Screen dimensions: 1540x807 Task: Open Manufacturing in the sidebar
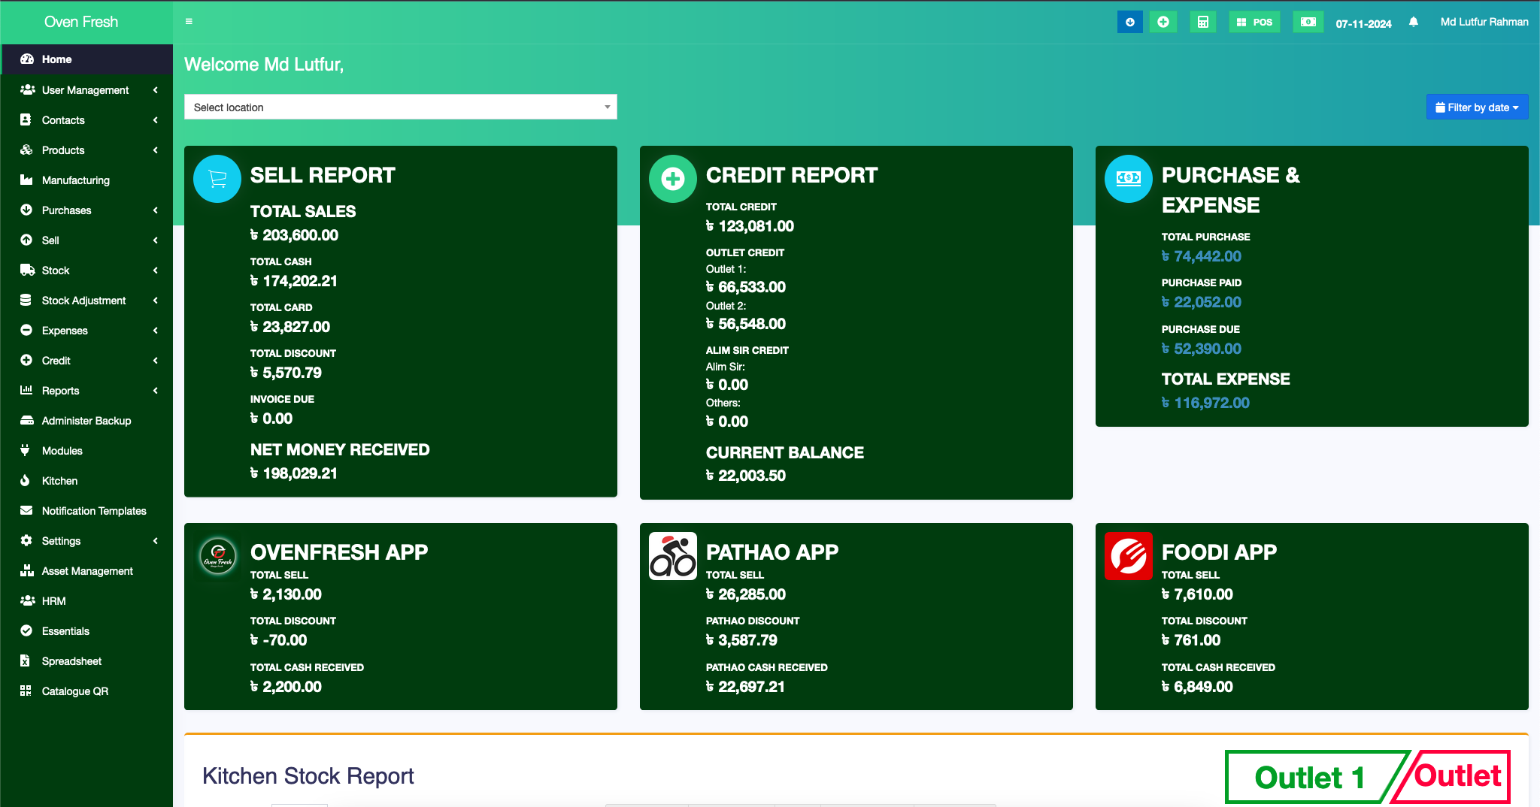pyautogui.click(x=86, y=180)
